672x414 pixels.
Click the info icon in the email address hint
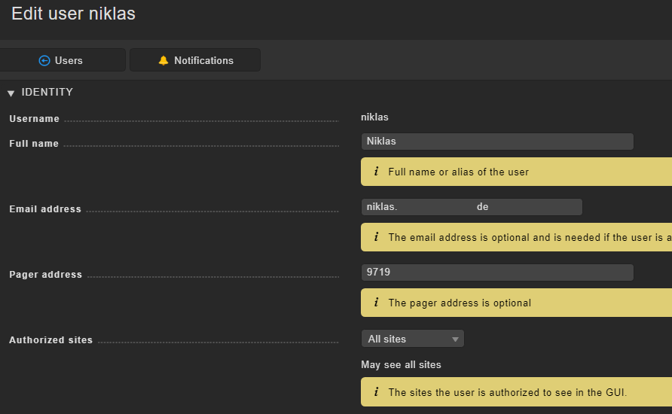tap(376, 237)
